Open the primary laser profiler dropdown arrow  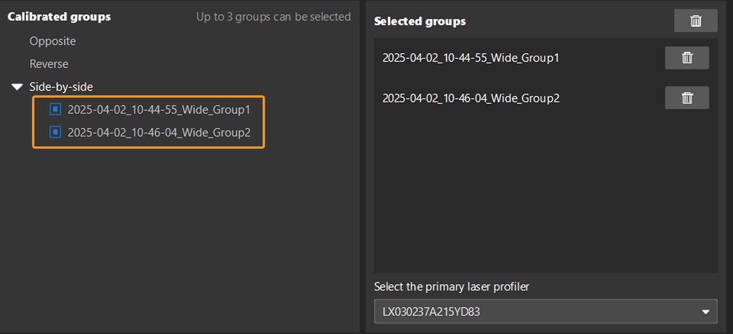(x=706, y=312)
